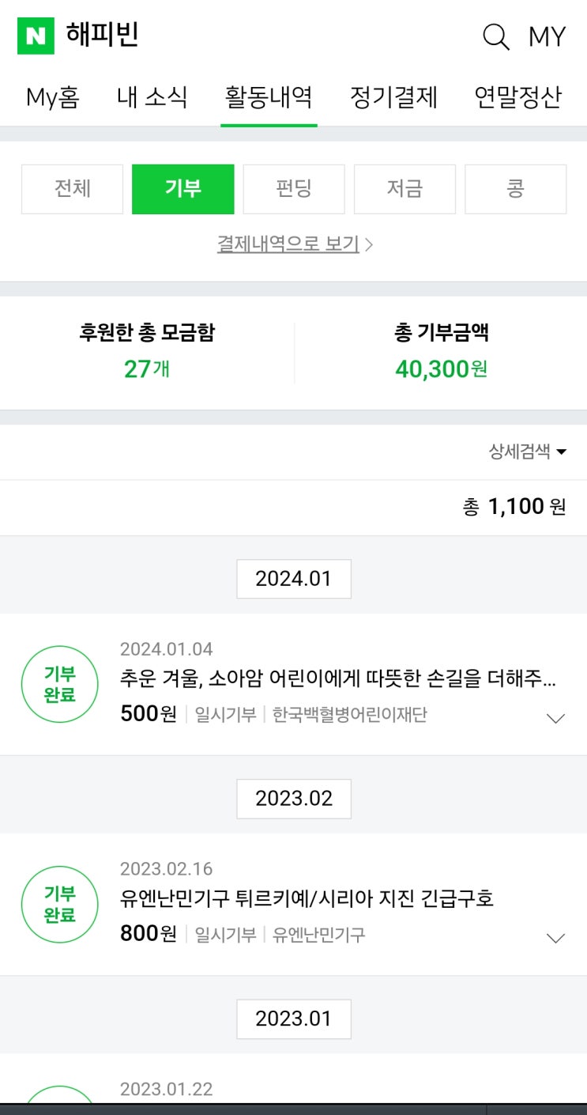Select the 펀딩 filter button
Screen dimensions: 587x1115
294,189
